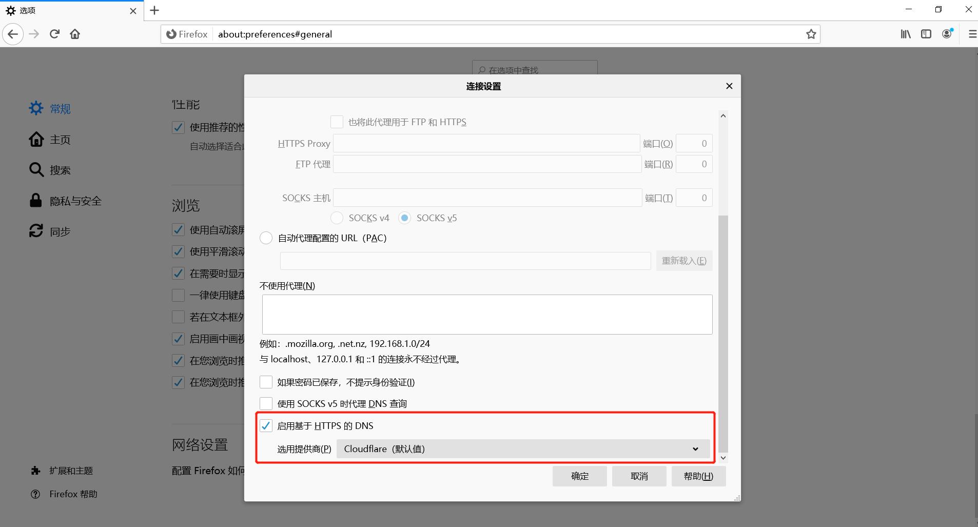Open a new tab with plus button
Viewport: 978px width, 527px height.
click(x=154, y=10)
